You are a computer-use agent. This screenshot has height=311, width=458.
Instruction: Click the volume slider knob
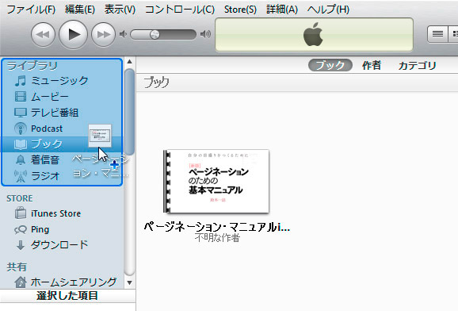coord(155,35)
